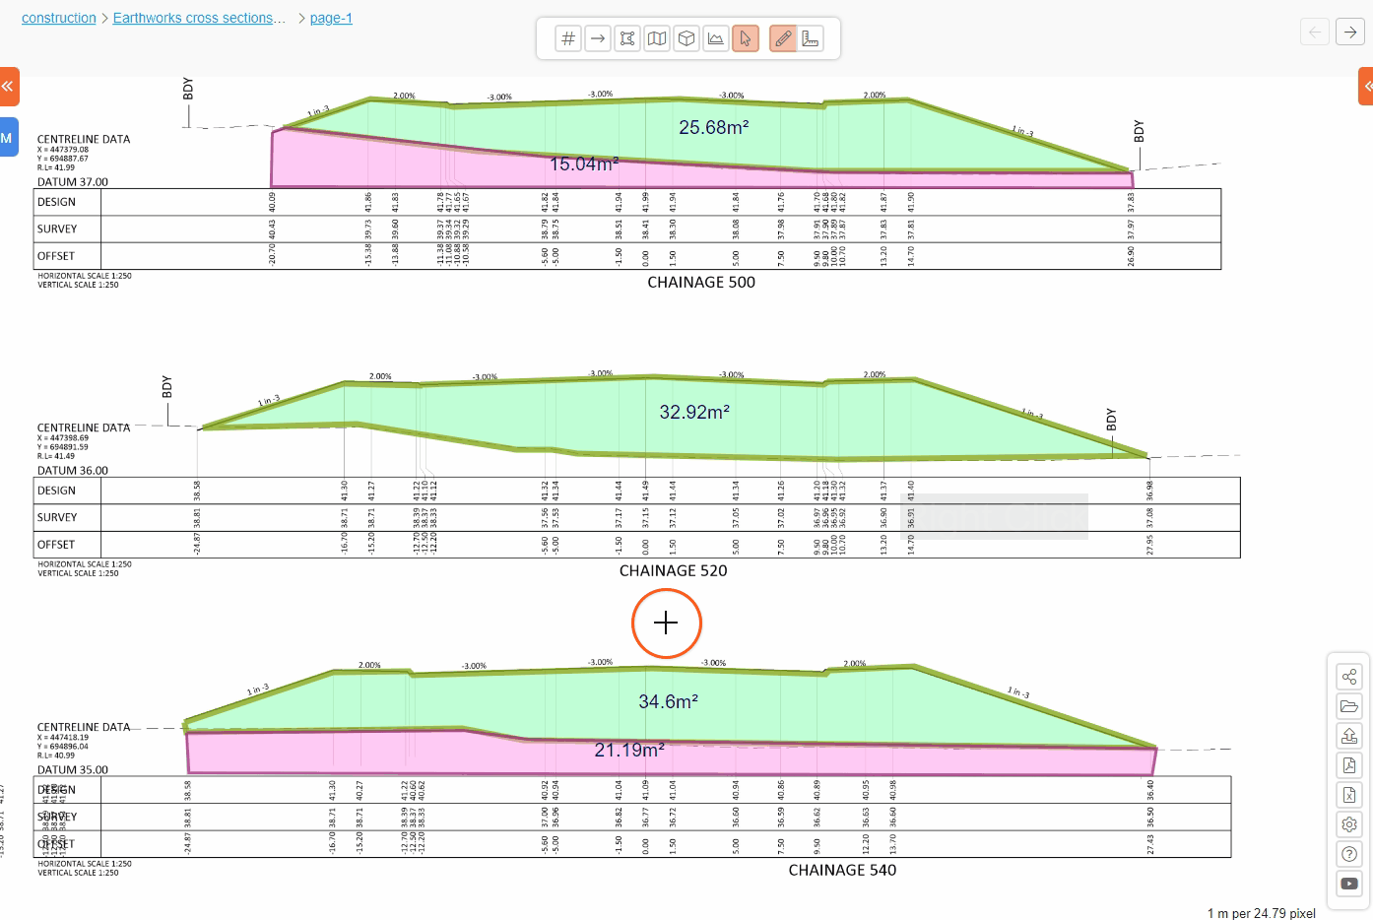Click the upload drawing icon
The width and height of the screenshot is (1373, 920).
(1349, 736)
